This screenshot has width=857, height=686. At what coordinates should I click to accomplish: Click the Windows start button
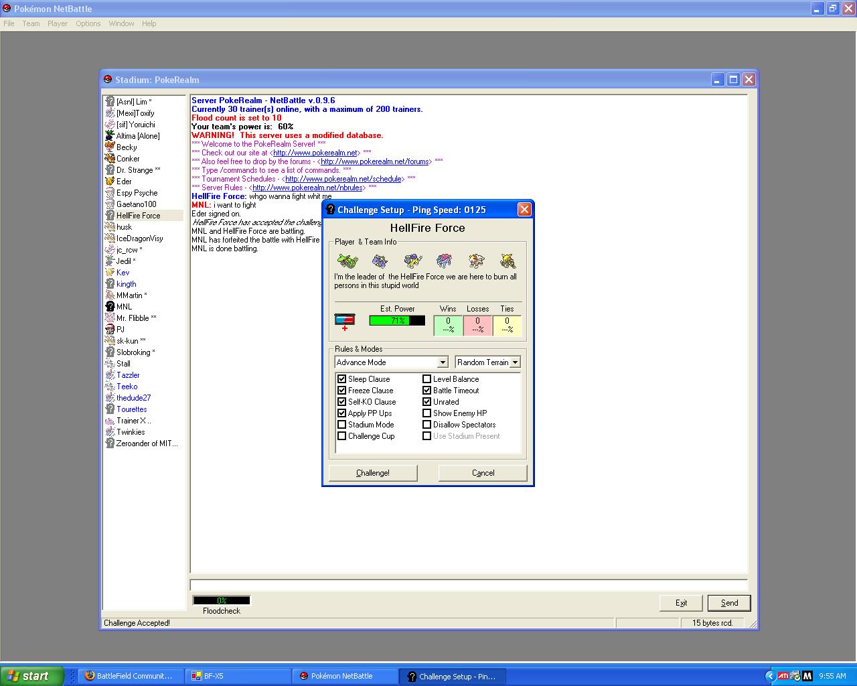coord(32,676)
